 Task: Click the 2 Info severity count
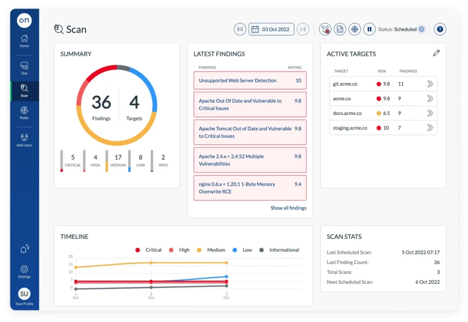point(163,158)
